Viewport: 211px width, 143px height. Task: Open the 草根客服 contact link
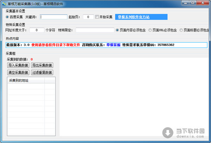tap(114, 45)
